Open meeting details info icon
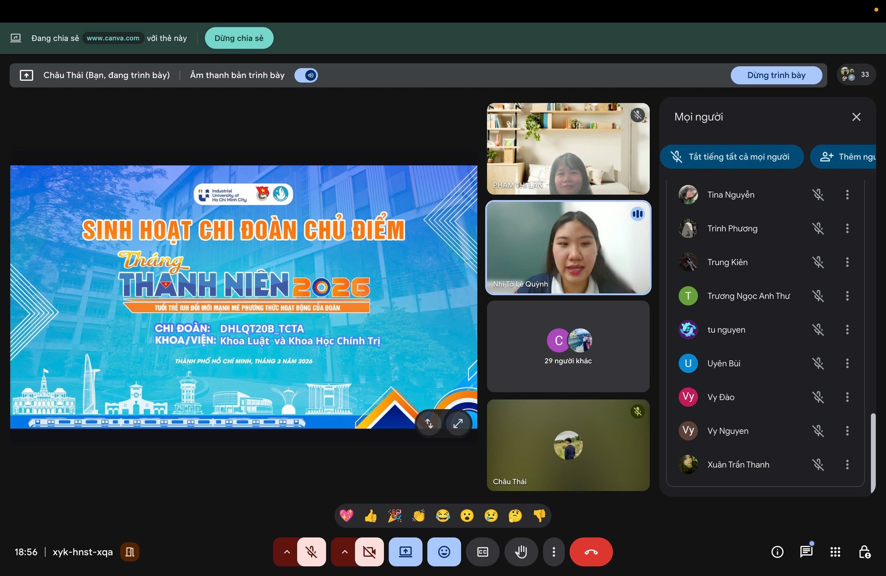Viewport: 886px width, 576px height. pyautogui.click(x=777, y=552)
